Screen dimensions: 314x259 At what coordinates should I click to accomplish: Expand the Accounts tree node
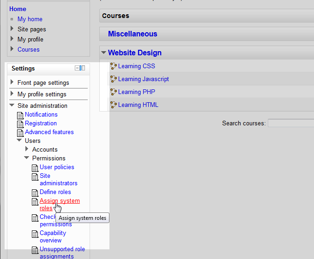click(x=27, y=149)
